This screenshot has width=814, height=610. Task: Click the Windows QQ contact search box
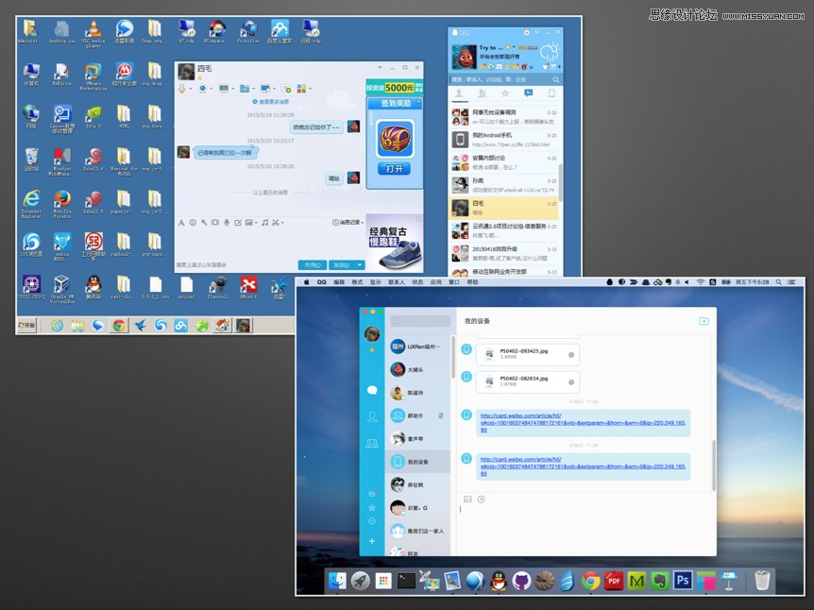(x=504, y=79)
